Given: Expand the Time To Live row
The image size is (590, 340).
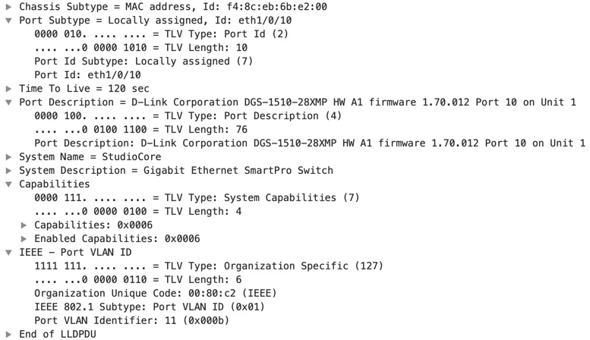Looking at the screenshot, I should [x=8, y=89].
